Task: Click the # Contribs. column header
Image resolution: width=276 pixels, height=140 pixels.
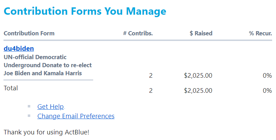Action: (138, 34)
